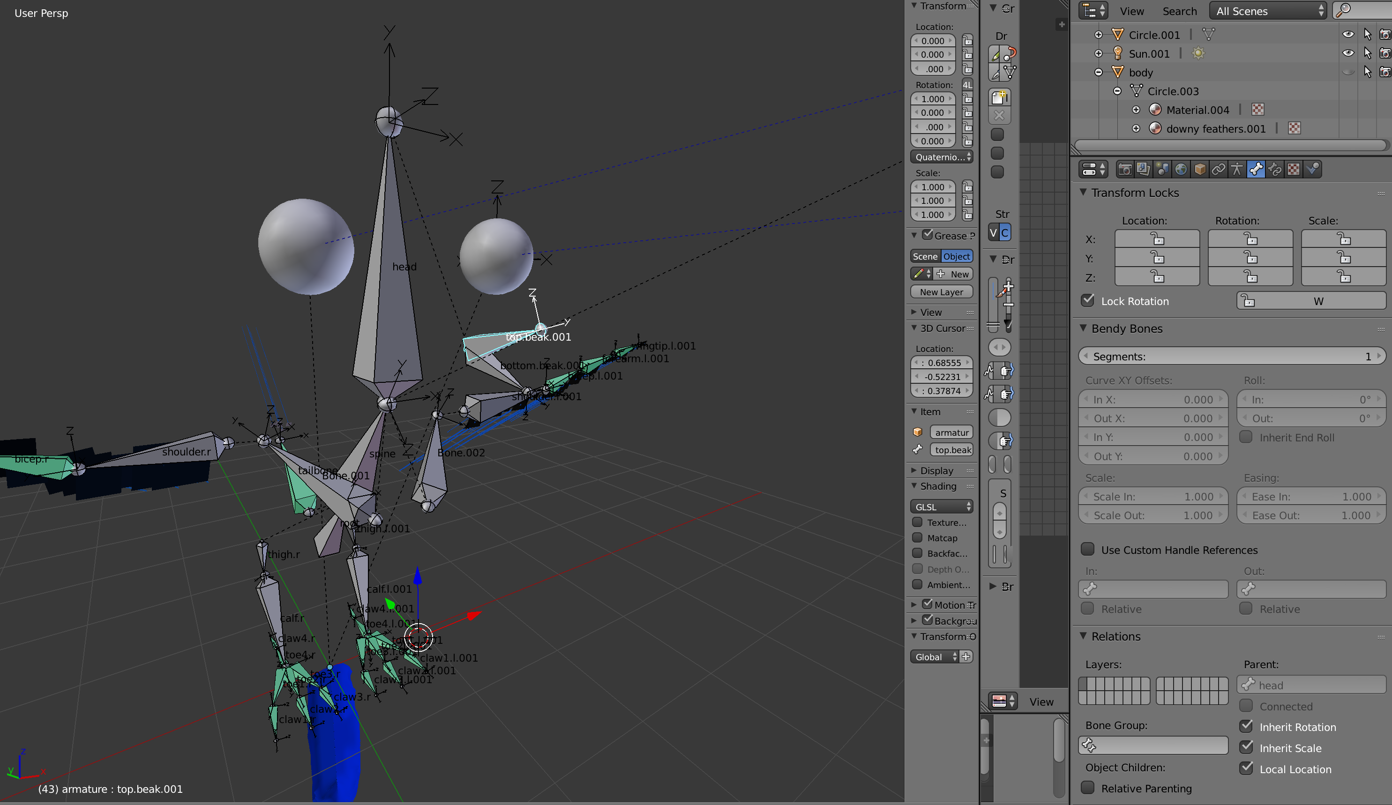The height and width of the screenshot is (805, 1392).
Task: Toggle the Connected checkbox
Action: [1246, 706]
